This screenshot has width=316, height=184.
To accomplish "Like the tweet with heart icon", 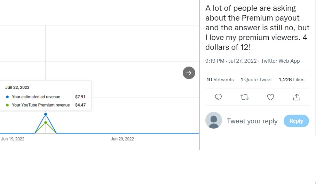I will [270, 97].
